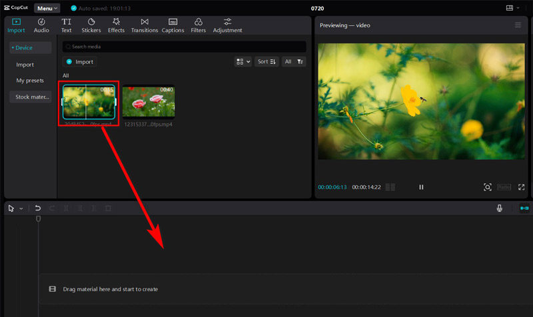Click the audio level meter icon

390,187
